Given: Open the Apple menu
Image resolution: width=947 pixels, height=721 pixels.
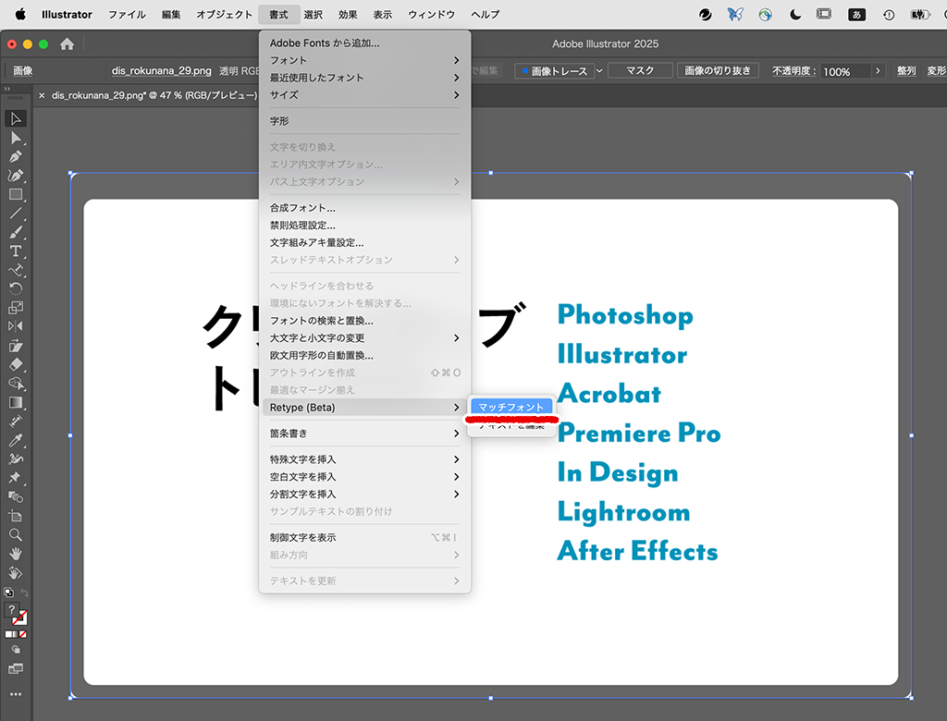Looking at the screenshot, I should click(20, 15).
